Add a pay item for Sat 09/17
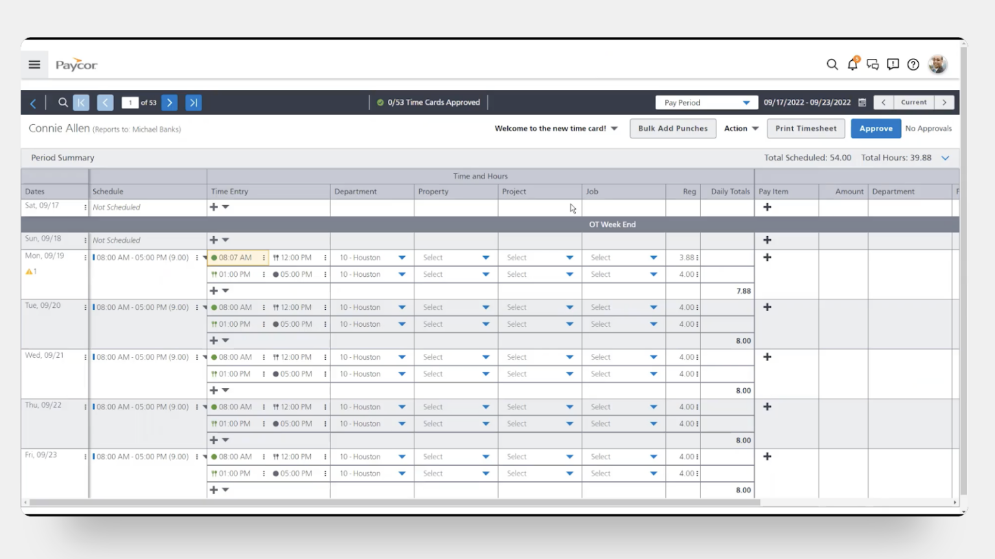 [767, 207]
